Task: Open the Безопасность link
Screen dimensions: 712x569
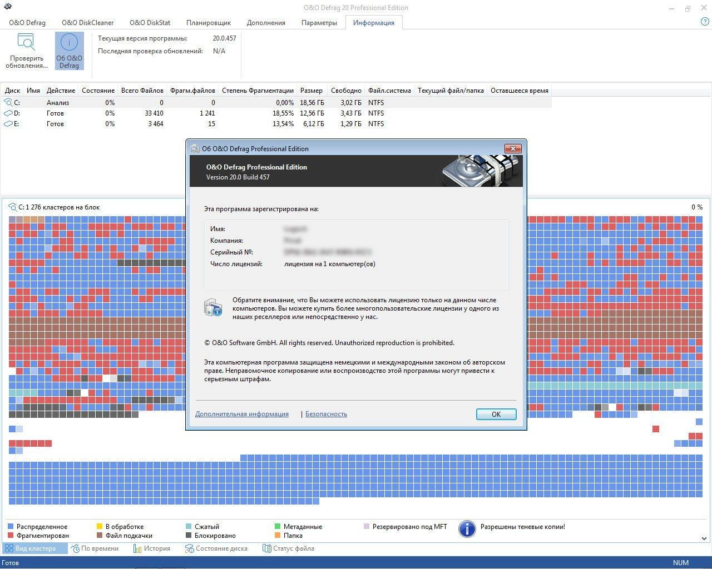Action: tap(326, 414)
